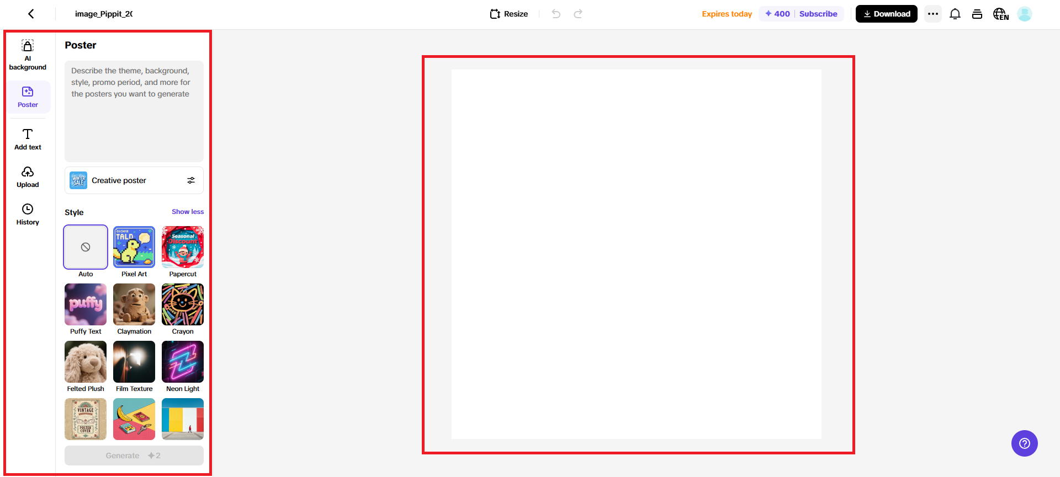Select the Poster sidebar tab

pos(28,97)
